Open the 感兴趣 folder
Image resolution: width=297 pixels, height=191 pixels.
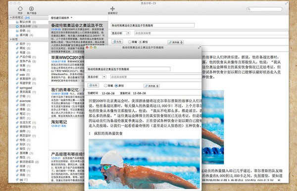coord(24,35)
